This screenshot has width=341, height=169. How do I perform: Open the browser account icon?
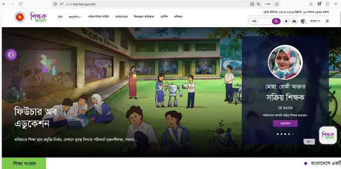(x=319, y=4)
